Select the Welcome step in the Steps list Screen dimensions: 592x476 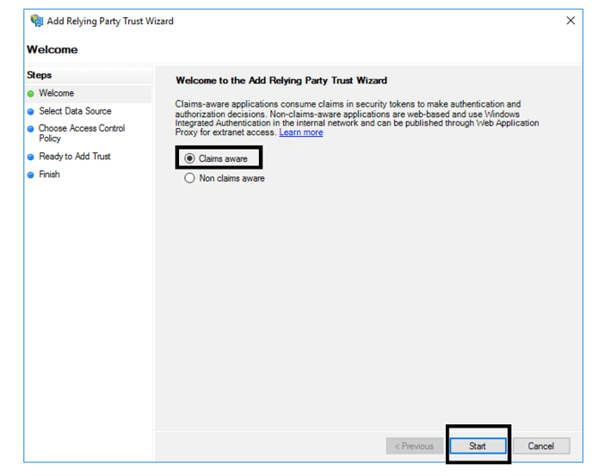point(57,93)
